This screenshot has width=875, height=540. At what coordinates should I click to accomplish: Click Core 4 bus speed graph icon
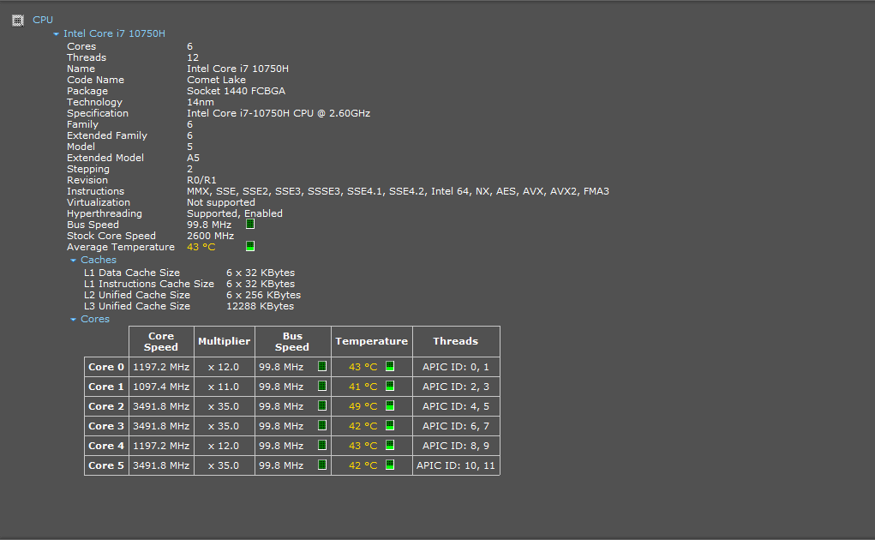point(322,445)
